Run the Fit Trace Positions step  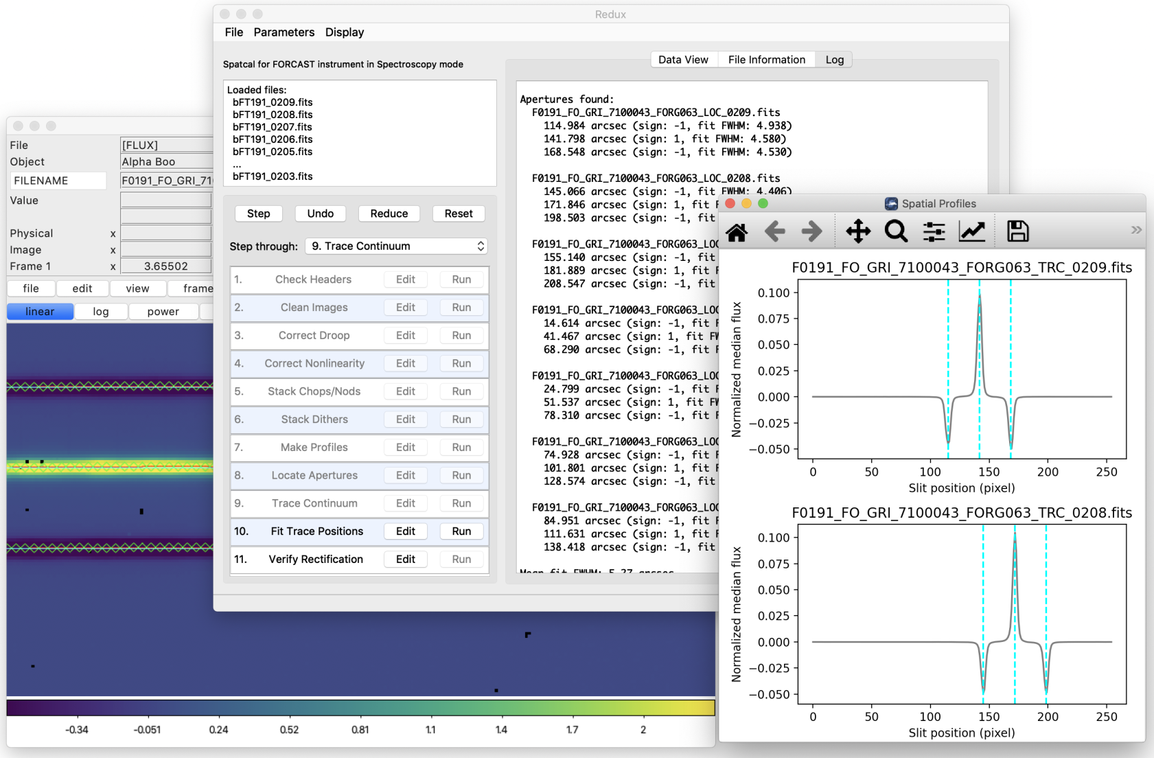coord(461,531)
